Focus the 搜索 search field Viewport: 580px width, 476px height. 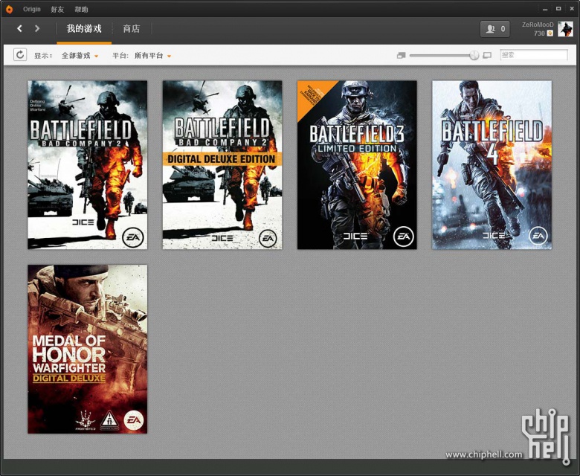click(x=533, y=55)
